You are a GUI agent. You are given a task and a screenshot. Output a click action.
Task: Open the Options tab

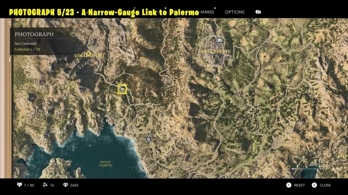point(234,12)
